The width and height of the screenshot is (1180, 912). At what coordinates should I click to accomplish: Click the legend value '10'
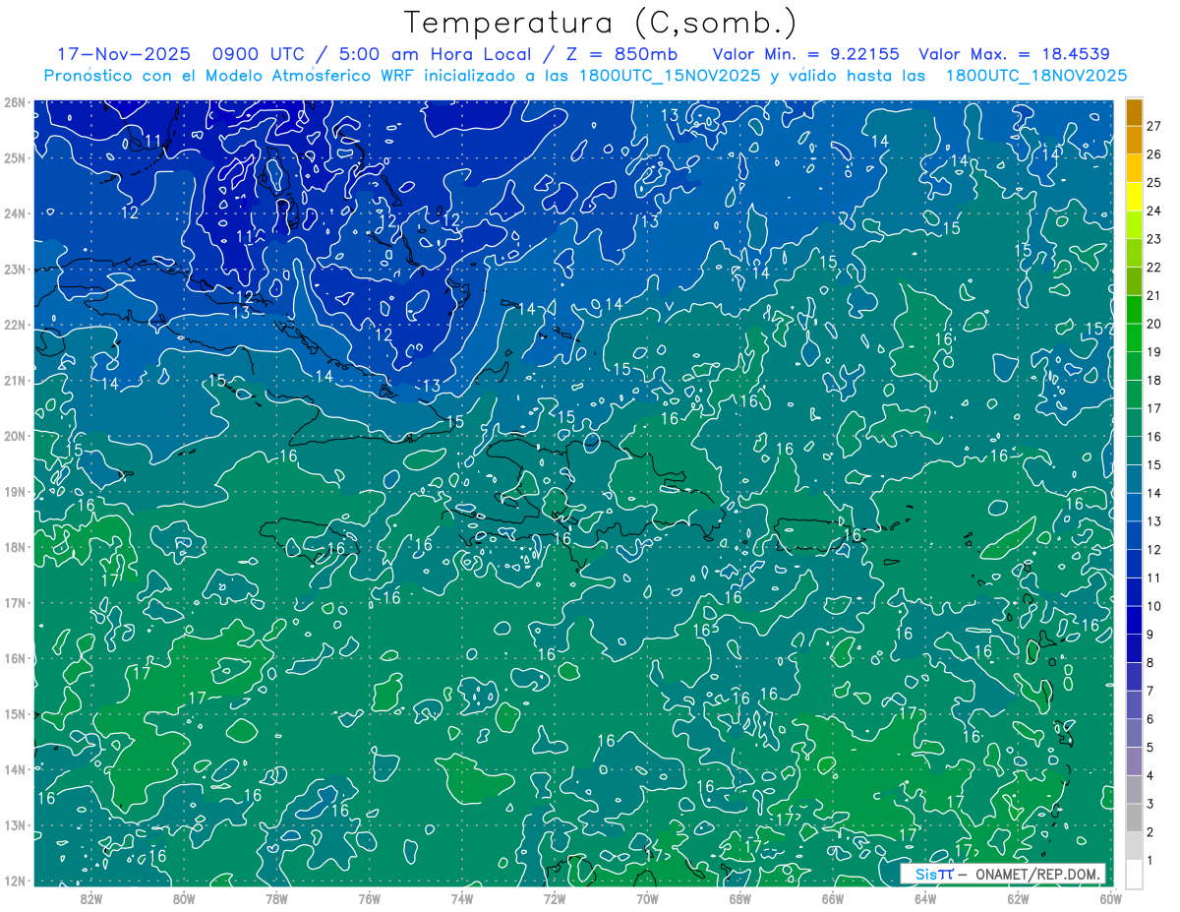point(1153,606)
